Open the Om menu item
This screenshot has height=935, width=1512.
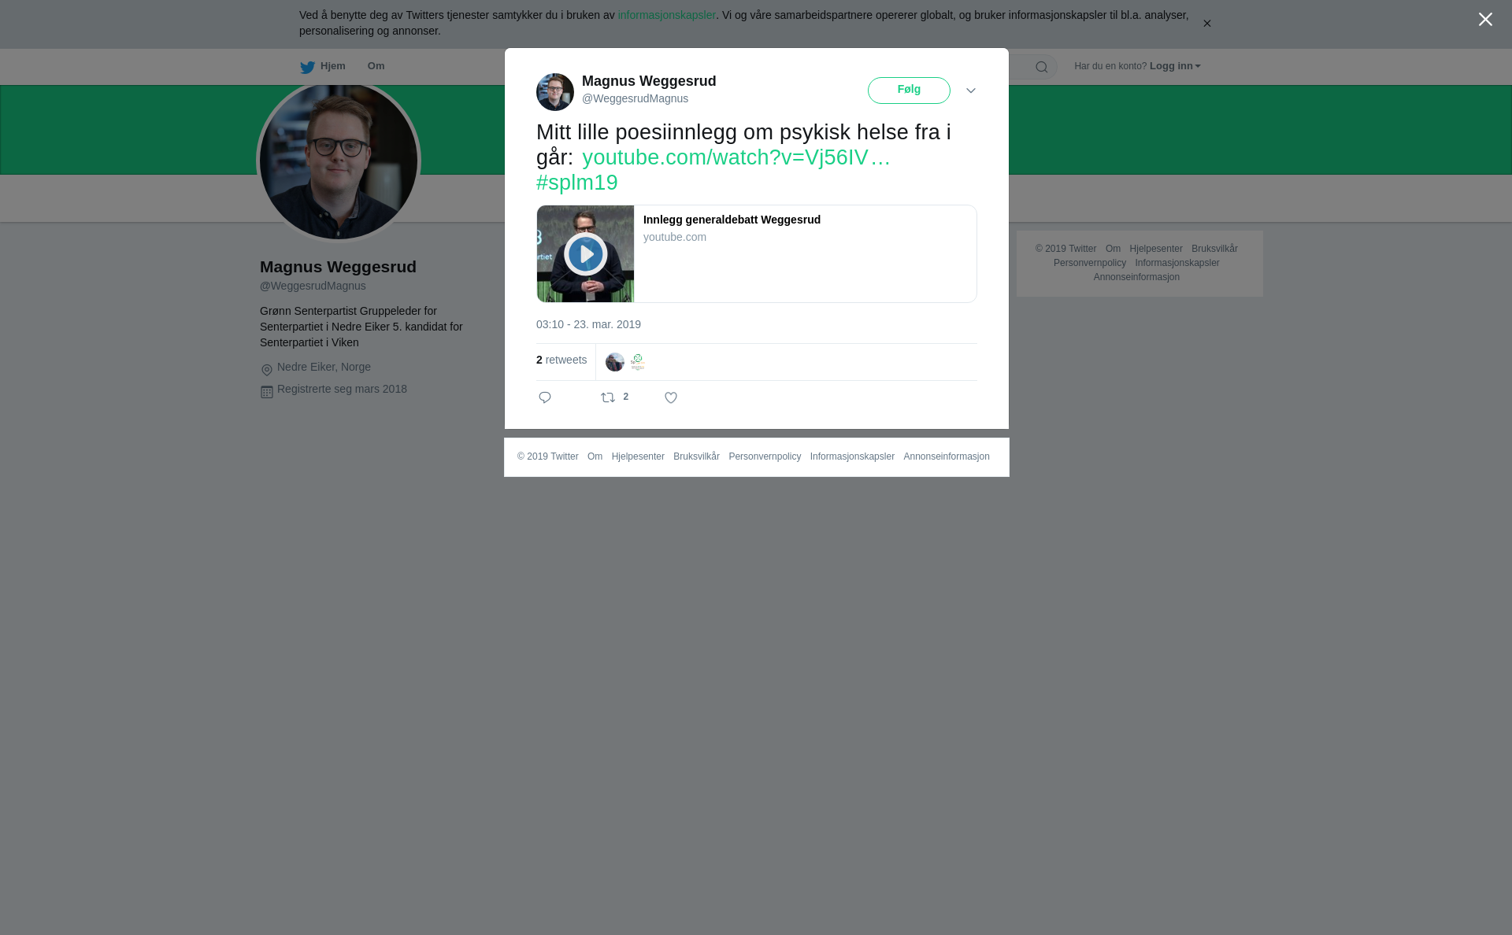pyautogui.click(x=376, y=66)
